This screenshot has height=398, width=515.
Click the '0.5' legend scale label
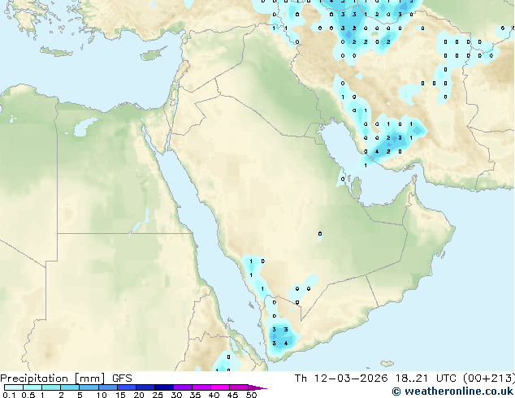coord(28,395)
